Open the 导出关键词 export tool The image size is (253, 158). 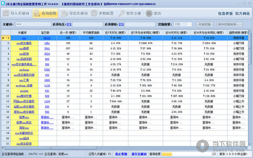point(74,13)
